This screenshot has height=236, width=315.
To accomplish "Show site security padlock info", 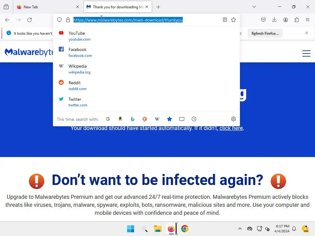I will 68,20.
